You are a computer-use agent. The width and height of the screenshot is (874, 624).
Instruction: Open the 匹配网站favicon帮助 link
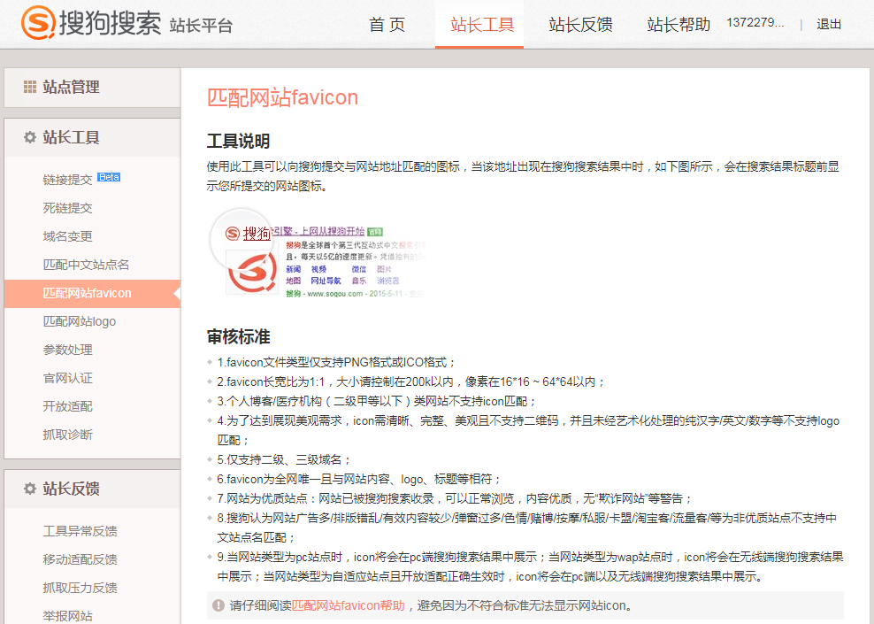[x=349, y=605]
